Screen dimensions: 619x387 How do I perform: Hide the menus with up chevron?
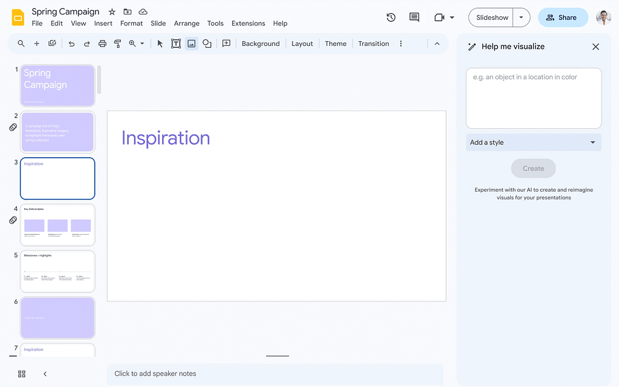(x=437, y=44)
